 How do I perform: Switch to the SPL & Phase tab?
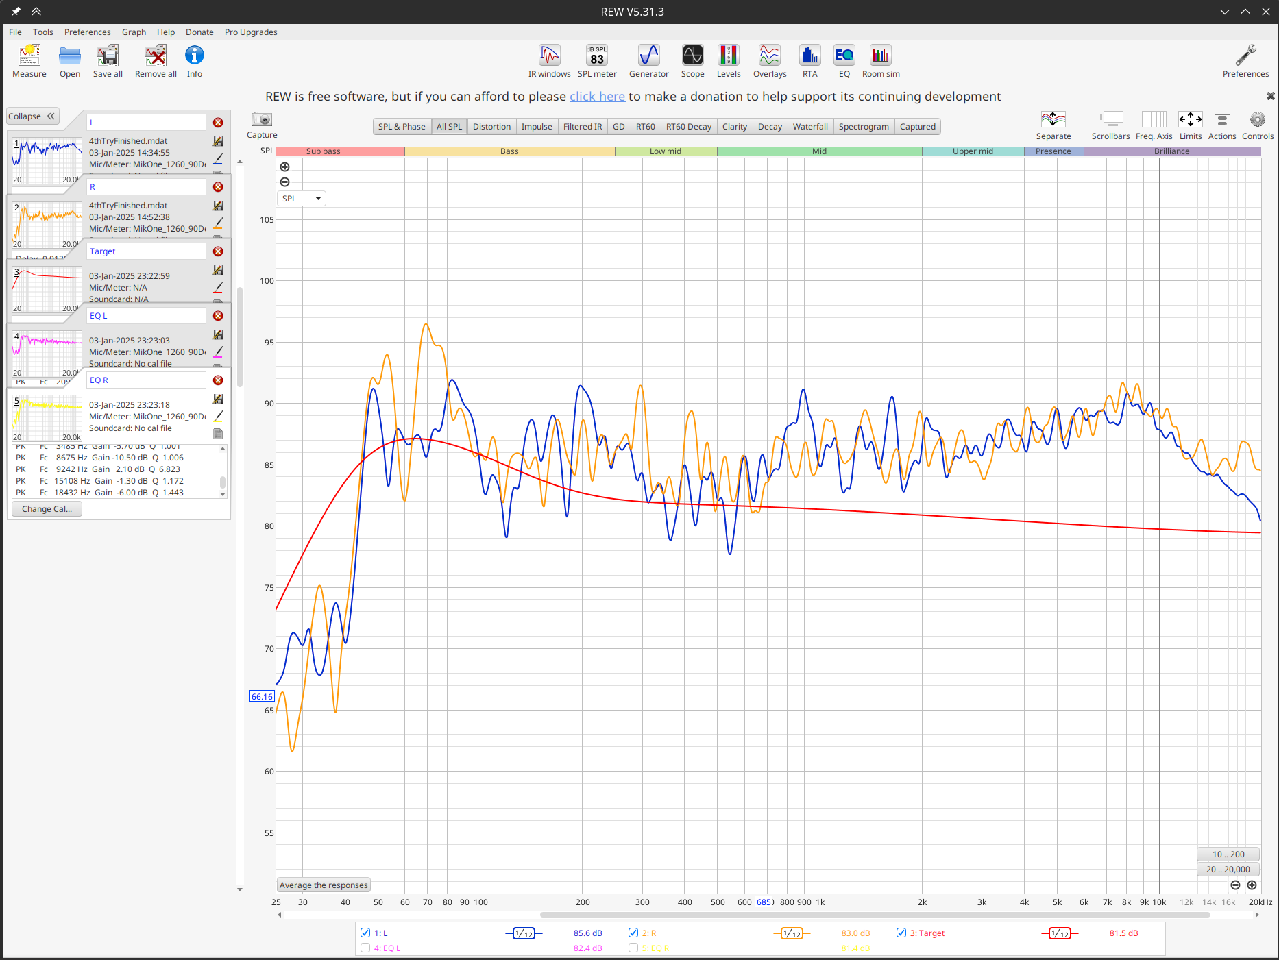point(402,127)
